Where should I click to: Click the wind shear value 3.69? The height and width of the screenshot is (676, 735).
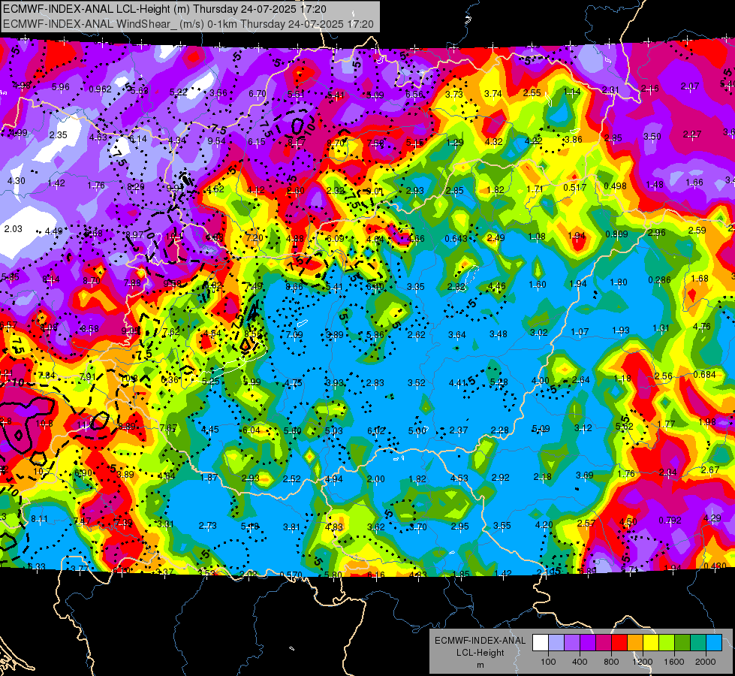pyautogui.click(x=585, y=475)
